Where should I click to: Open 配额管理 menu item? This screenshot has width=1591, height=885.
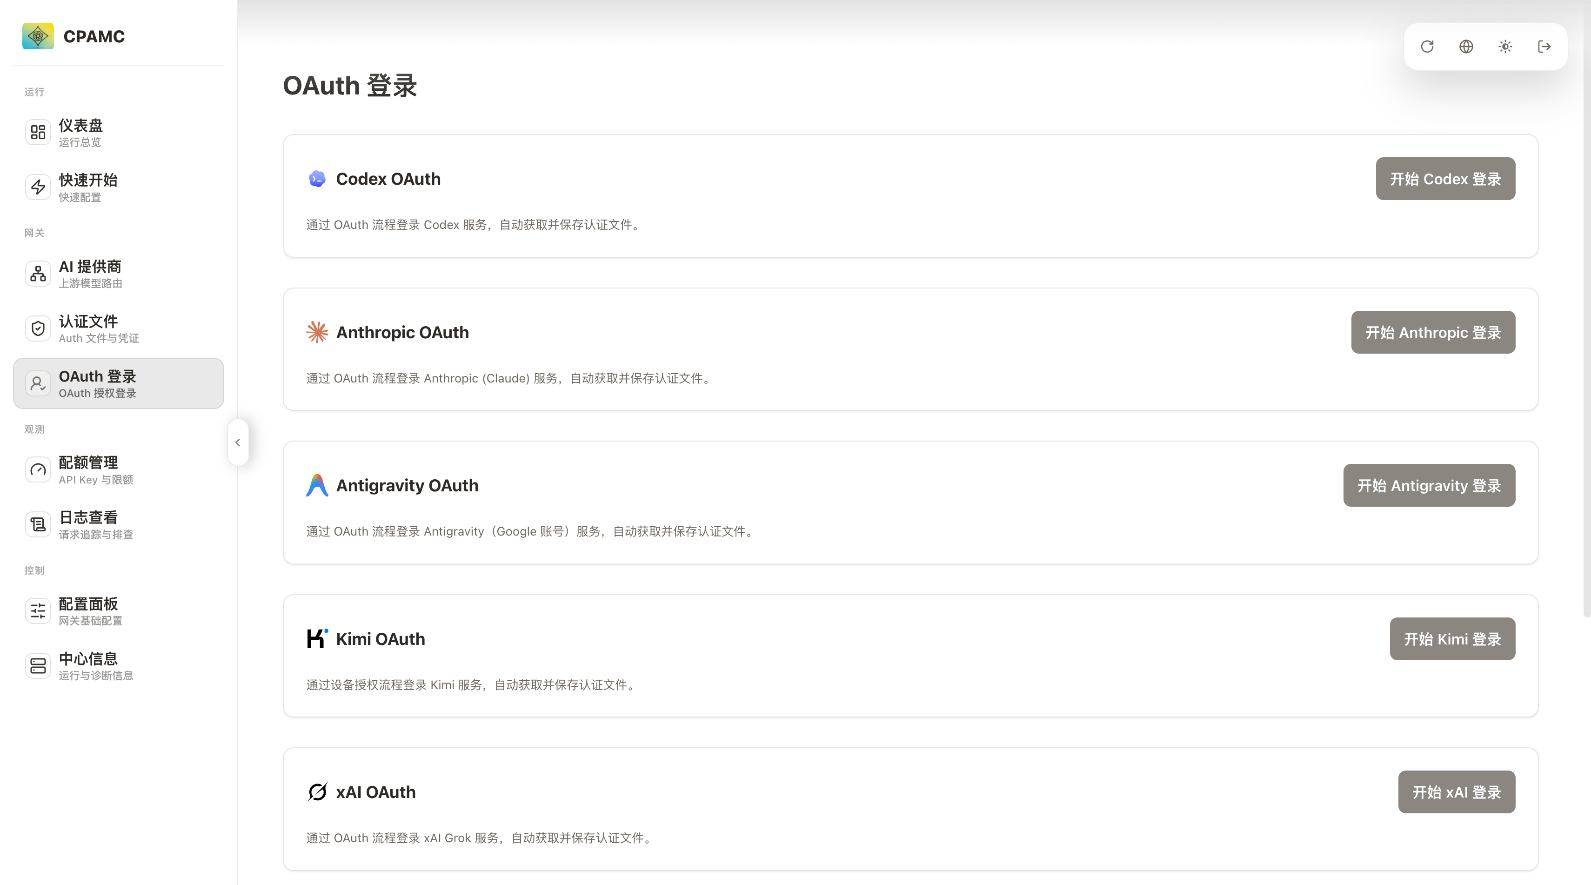point(119,470)
